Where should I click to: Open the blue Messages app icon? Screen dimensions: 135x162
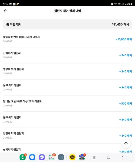[x=32, y=157]
